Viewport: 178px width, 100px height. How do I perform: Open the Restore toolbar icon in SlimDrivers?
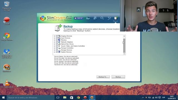tap(109, 18)
